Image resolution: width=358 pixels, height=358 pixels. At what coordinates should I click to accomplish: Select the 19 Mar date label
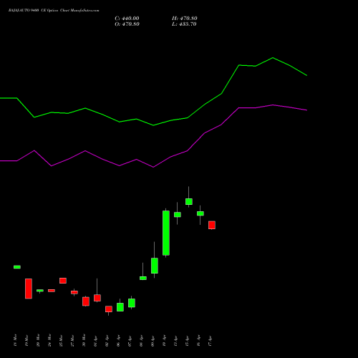point(26,340)
